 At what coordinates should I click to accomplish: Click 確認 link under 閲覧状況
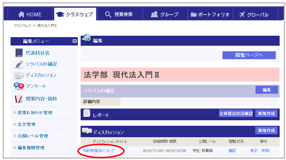coord(232,150)
